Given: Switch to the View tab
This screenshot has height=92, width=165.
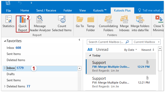Looking at the screenshot, I should coord(82,10).
